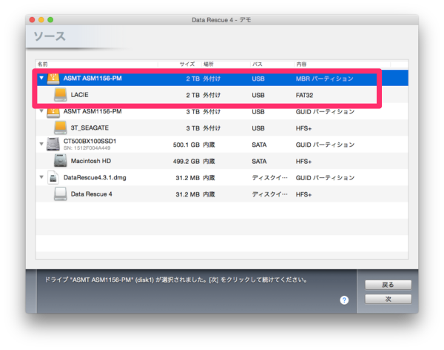Click the SN: 1512F004A449 serial text

tap(87, 148)
